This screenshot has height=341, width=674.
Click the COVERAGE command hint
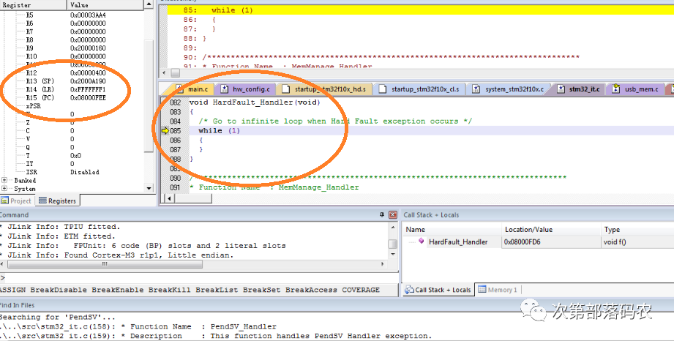click(361, 290)
